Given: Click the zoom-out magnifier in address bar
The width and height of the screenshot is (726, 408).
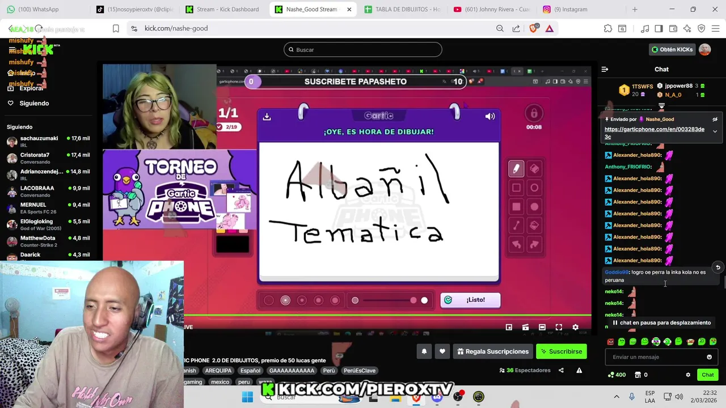Looking at the screenshot, I should pyautogui.click(x=500, y=28).
